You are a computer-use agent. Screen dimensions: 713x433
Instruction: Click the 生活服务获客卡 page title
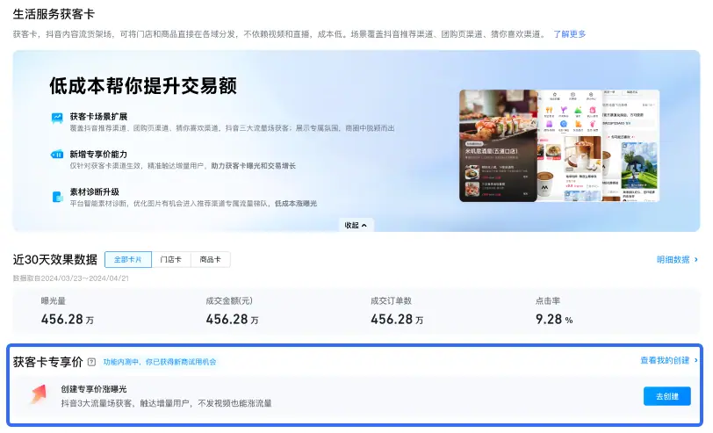coord(54,14)
